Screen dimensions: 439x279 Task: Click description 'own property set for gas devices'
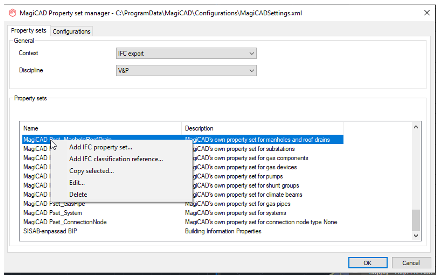tap(256, 167)
